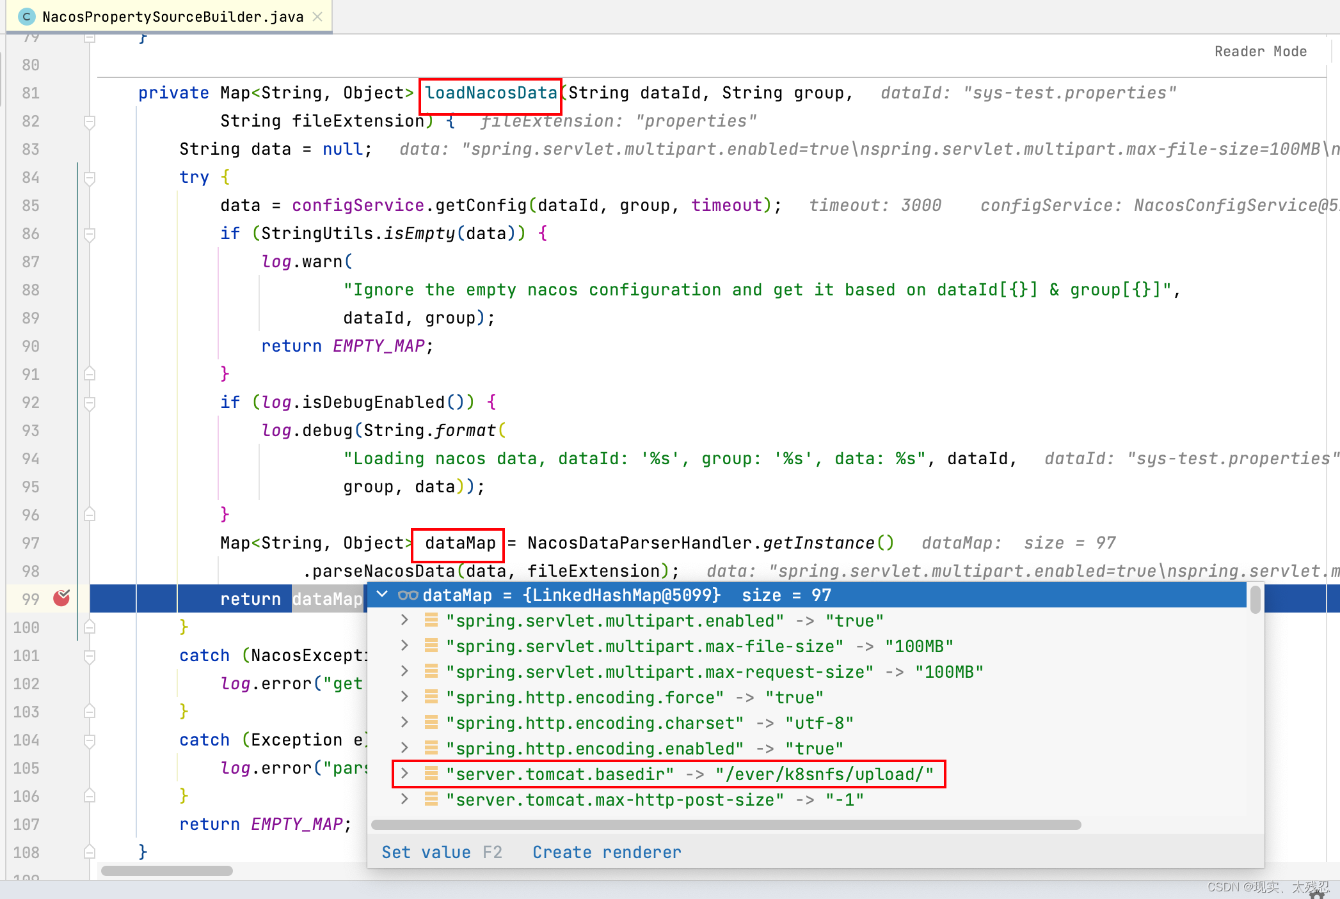Image resolution: width=1340 pixels, height=899 pixels.
Task: Click the Create renderer link
Action: coord(607,852)
